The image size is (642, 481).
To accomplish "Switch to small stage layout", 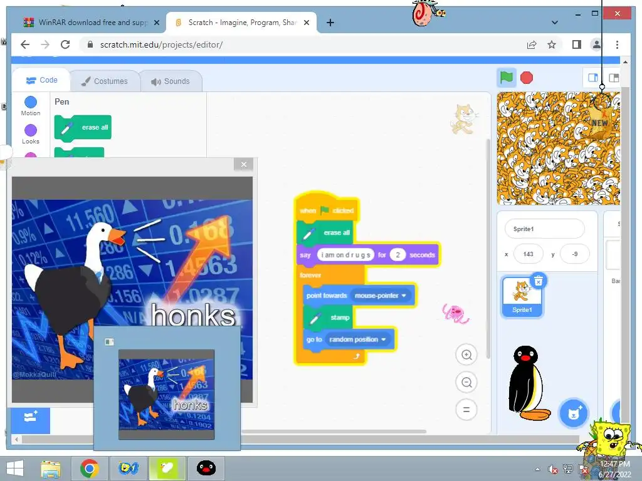I will [592, 78].
